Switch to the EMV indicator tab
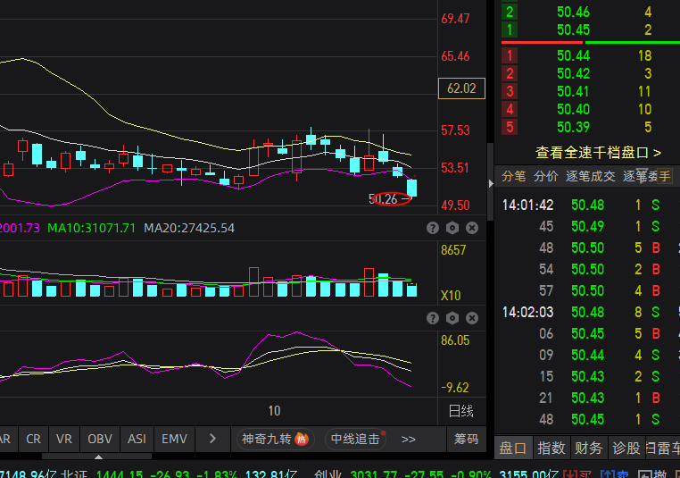The height and width of the screenshot is (478, 680). coord(174,439)
